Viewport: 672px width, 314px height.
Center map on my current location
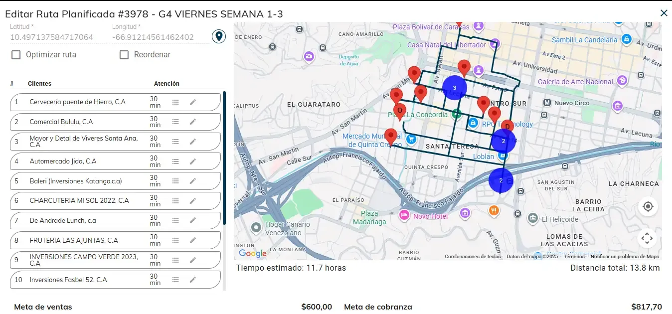point(648,206)
